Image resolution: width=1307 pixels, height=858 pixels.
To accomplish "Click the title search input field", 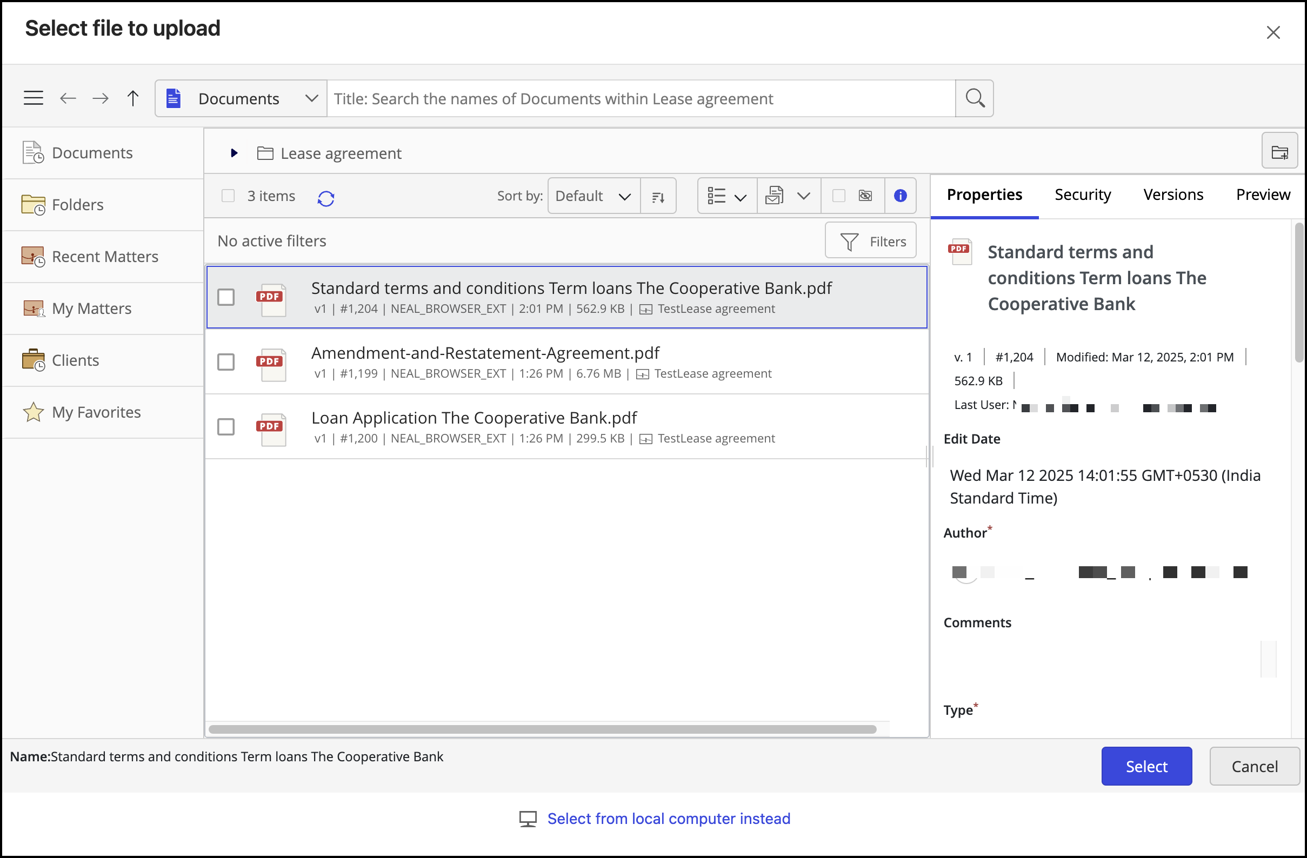I will (x=641, y=98).
